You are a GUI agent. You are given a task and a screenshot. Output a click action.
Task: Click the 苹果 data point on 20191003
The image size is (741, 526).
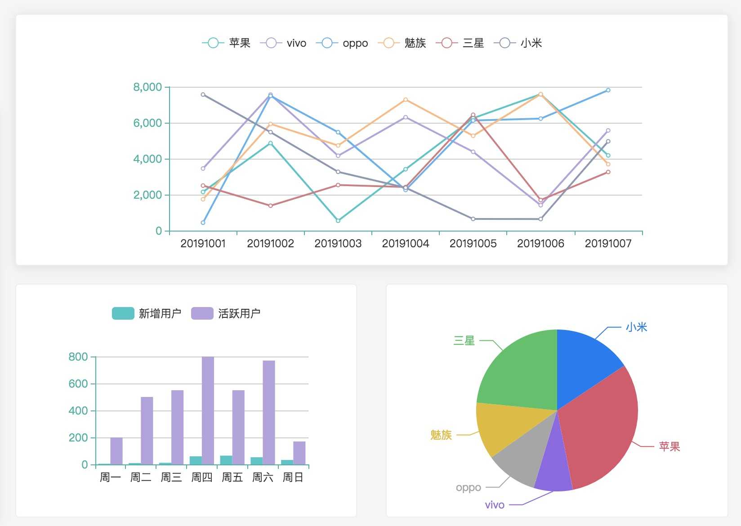[x=338, y=221]
